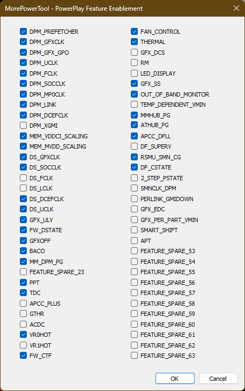This screenshot has height=391, width=245.
Task: Enable APCC_PLUS
Action: 23,304
